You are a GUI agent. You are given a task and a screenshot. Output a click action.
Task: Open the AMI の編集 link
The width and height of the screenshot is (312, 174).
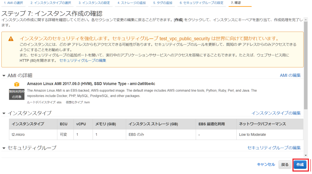[290, 76]
